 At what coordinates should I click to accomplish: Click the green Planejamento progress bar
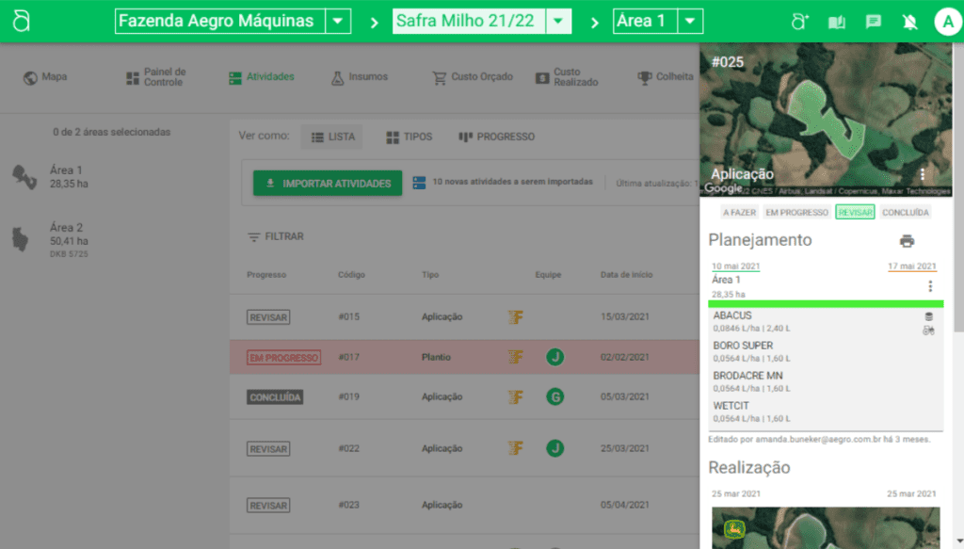[826, 303]
